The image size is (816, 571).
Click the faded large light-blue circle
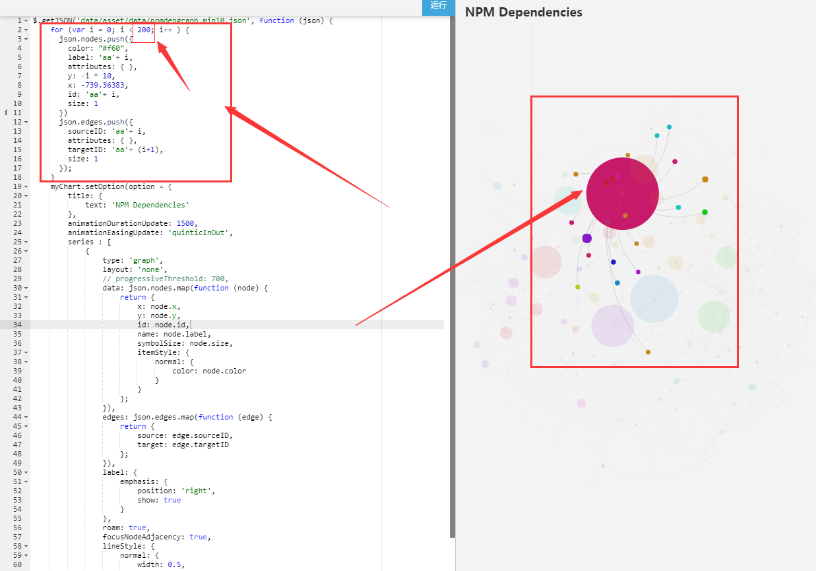pos(654,298)
